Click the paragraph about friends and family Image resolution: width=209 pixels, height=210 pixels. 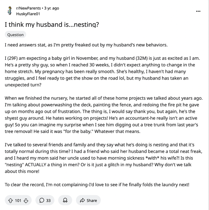[103, 158]
